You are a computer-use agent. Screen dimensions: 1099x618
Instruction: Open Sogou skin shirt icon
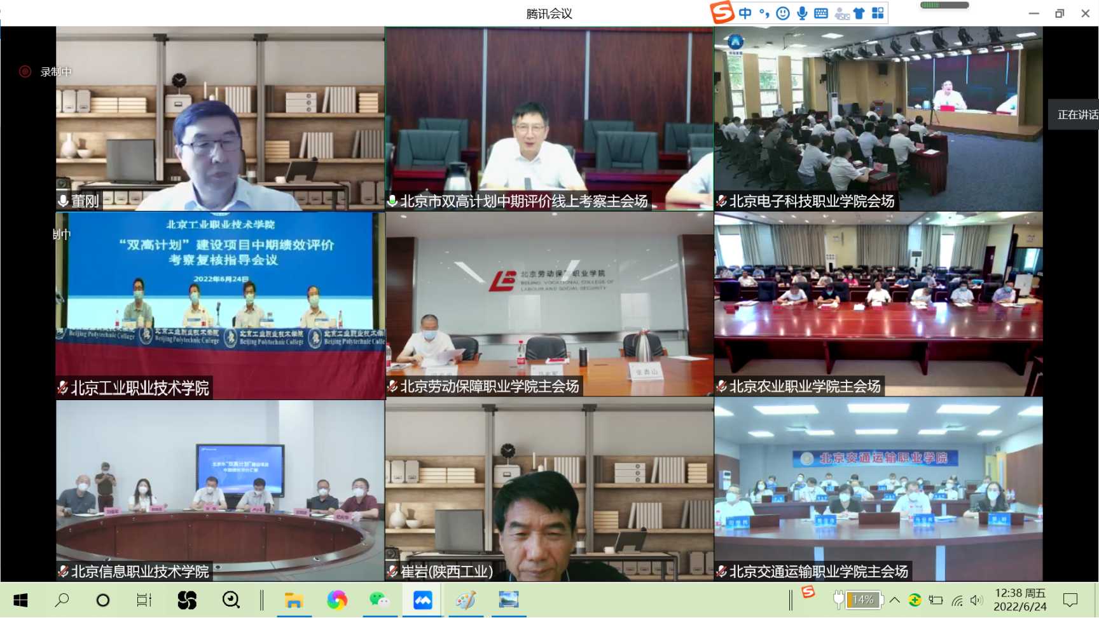point(859,13)
